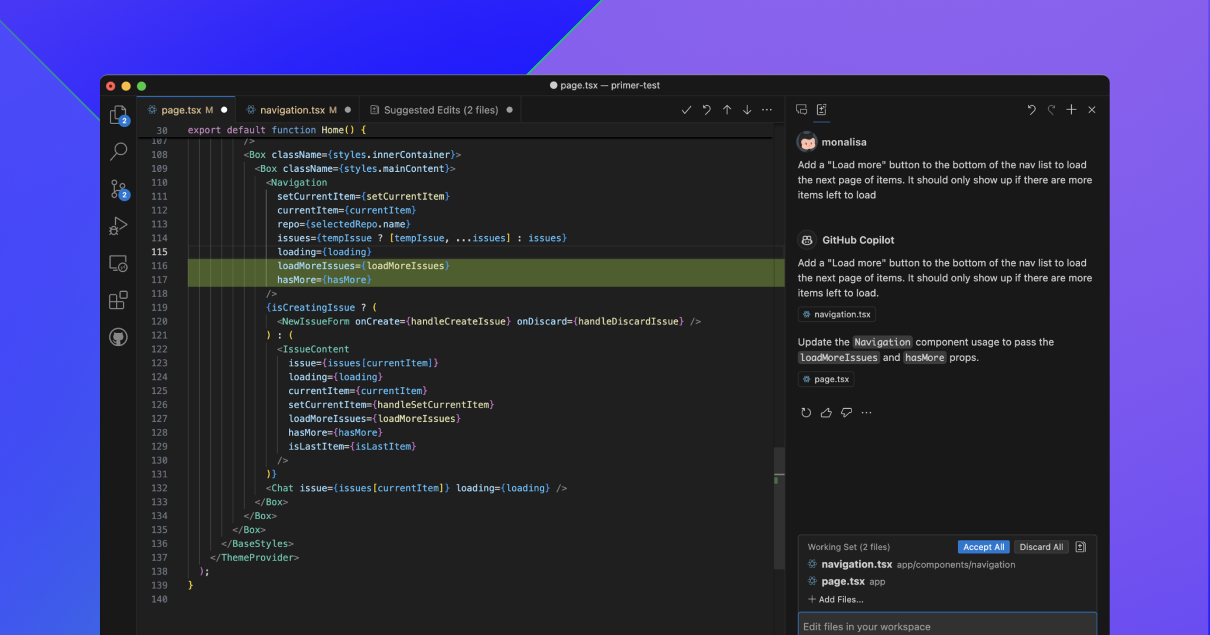Click the thumbs down feedback icon
Image resolution: width=1210 pixels, height=635 pixels.
click(846, 413)
